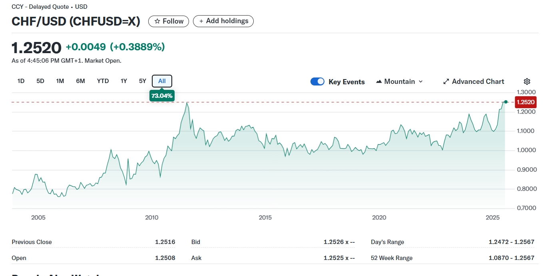Switch to the 5D time range
This screenshot has width=547, height=276.
[40, 81]
